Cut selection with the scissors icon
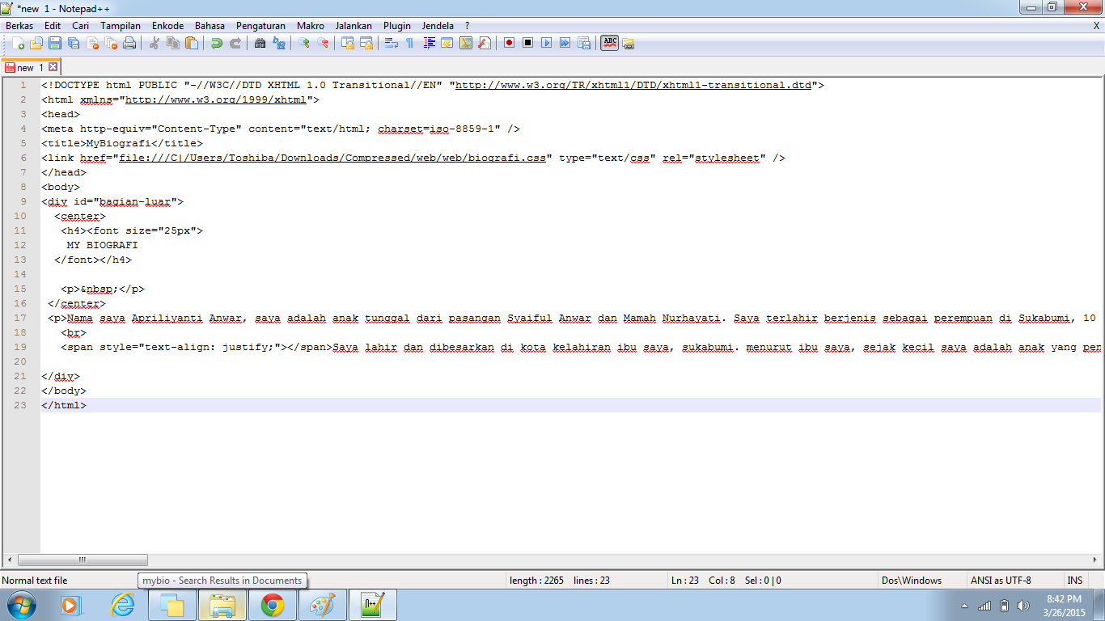The width and height of the screenshot is (1105, 621). (x=154, y=43)
